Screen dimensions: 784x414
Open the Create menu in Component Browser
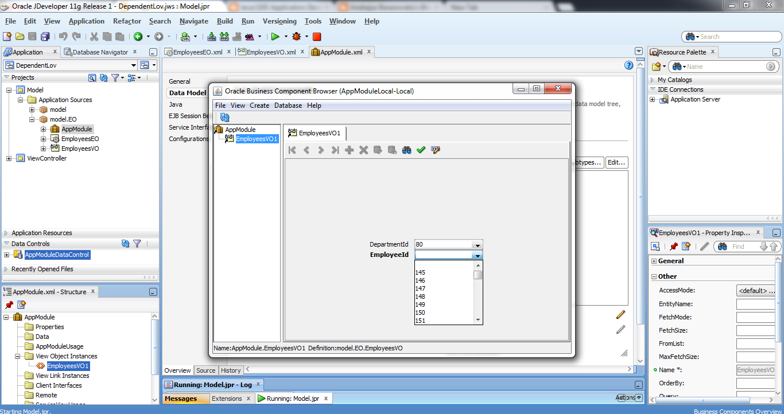(259, 106)
